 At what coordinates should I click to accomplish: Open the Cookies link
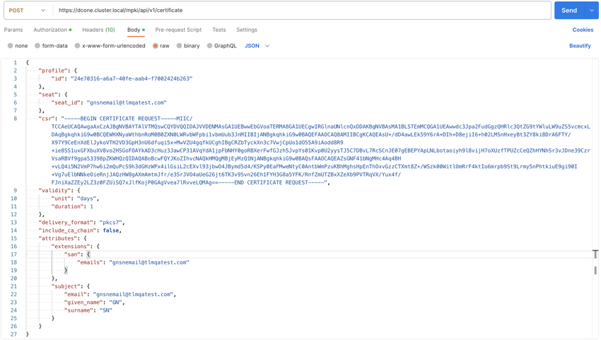[583, 30]
